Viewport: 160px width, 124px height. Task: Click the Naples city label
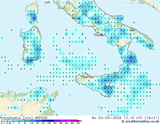(99, 35)
